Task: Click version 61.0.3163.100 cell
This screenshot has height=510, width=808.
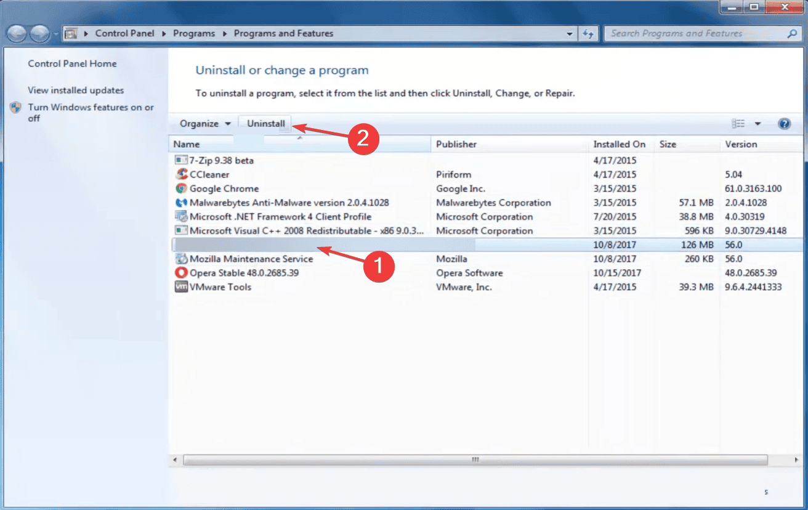Action: [x=754, y=188]
